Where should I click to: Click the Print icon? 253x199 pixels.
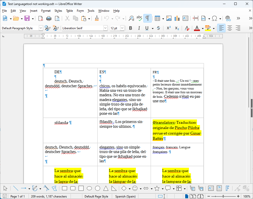pyautogui.click(x=49, y=18)
